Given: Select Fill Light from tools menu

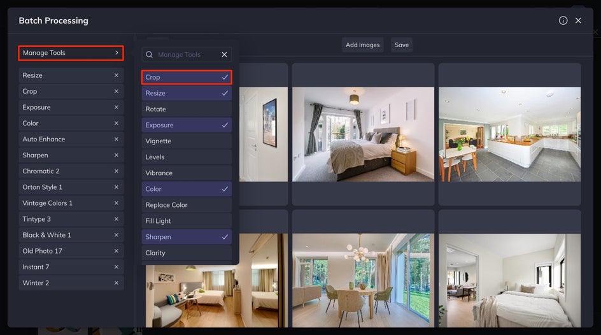Looking at the screenshot, I should [187, 221].
